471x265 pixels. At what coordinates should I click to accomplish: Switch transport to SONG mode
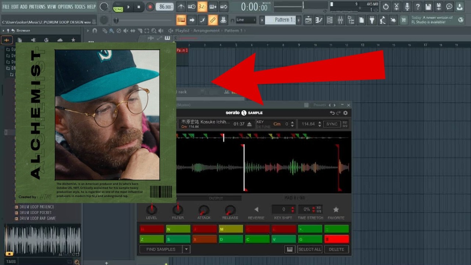pyautogui.click(x=118, y=9)
